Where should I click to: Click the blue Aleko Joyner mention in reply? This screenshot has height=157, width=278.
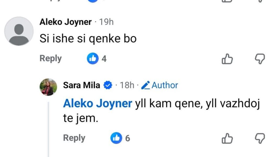(x=97, y=104)
